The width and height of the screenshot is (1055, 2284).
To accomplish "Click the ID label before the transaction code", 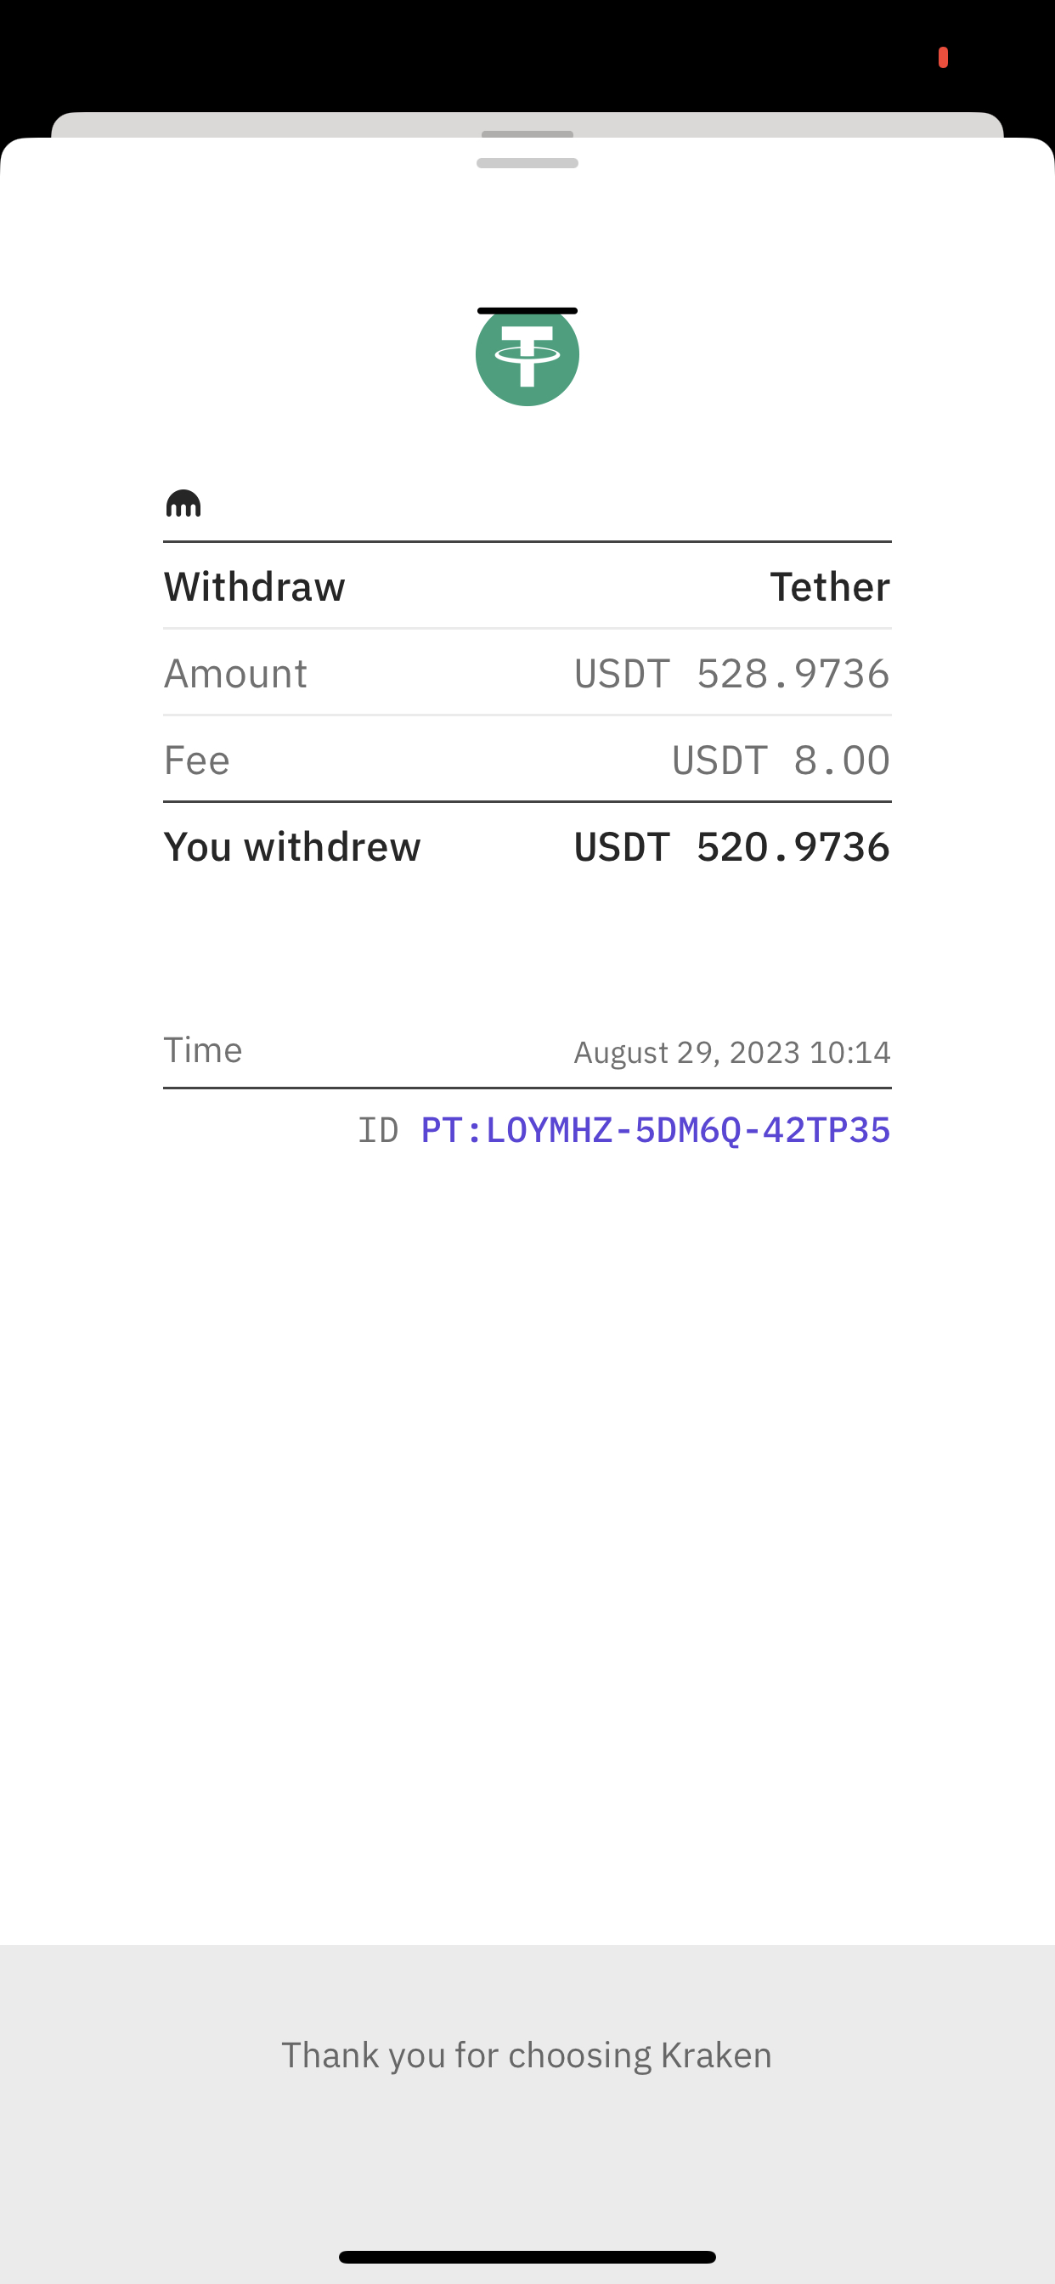I will tap(378, 1130).
